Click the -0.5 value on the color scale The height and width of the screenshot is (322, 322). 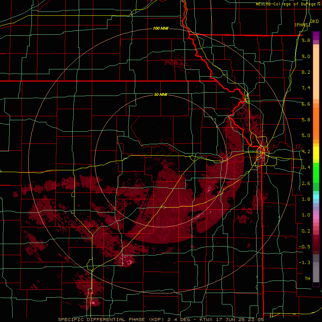(304, 247)
